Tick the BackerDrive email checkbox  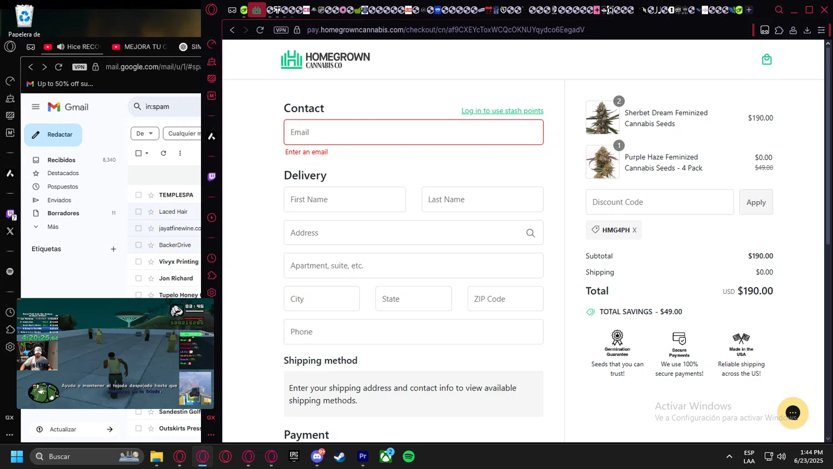[138, 245]
